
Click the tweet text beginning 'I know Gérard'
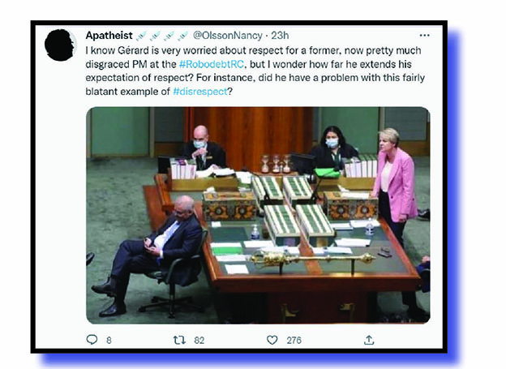255,71
